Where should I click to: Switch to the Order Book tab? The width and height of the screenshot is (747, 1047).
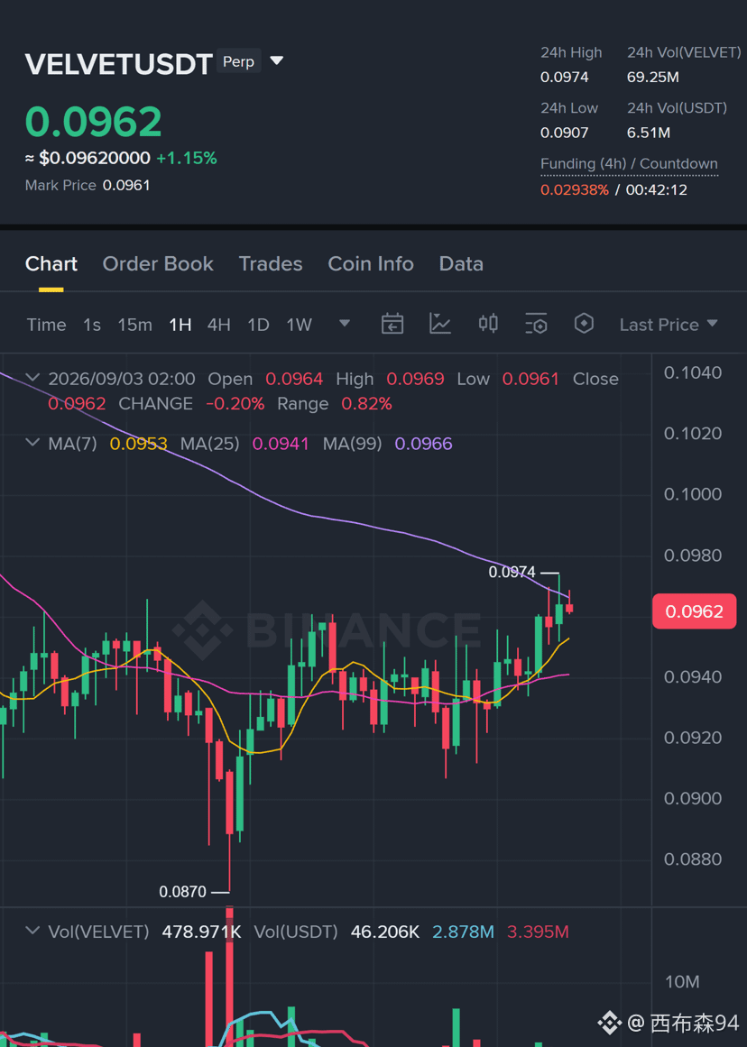158,263
